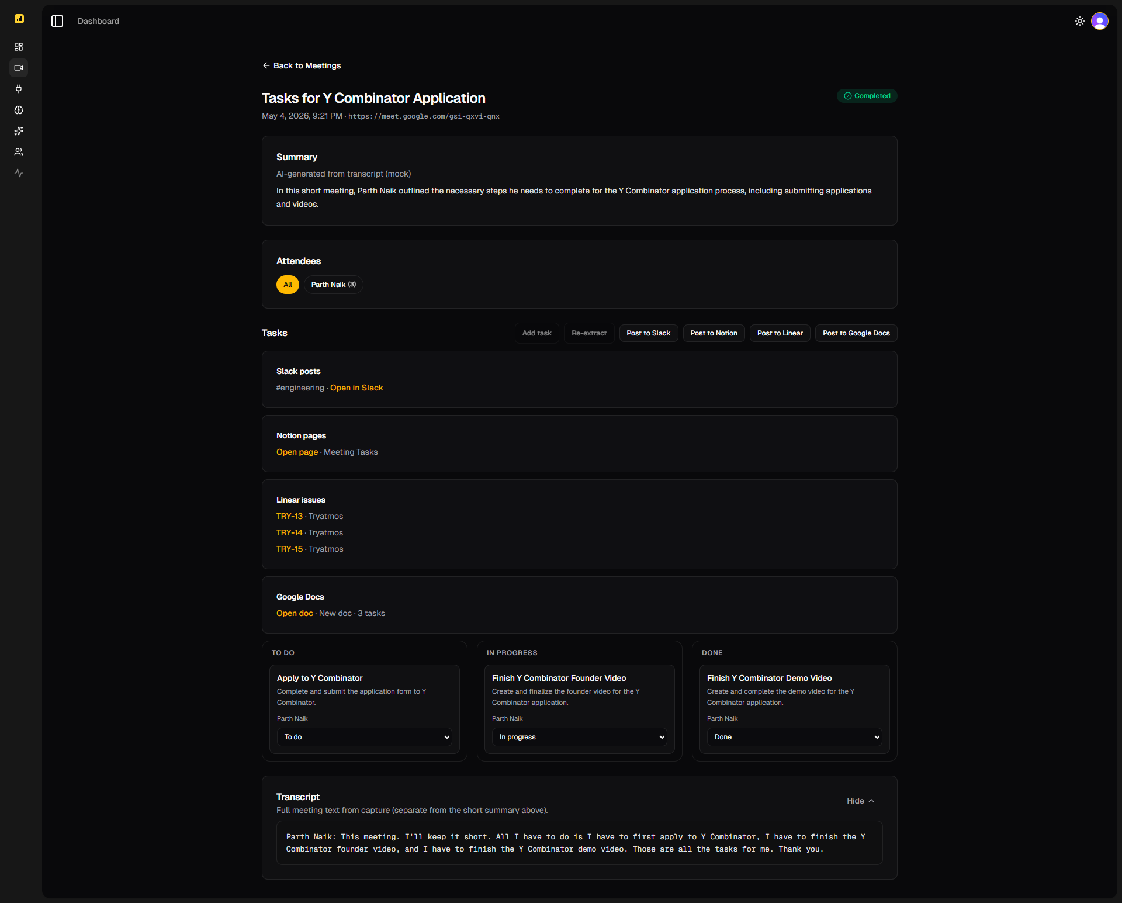Open the To do status dropdown
This screenshot has width=1122, height=903.
[x=365, y=737]
